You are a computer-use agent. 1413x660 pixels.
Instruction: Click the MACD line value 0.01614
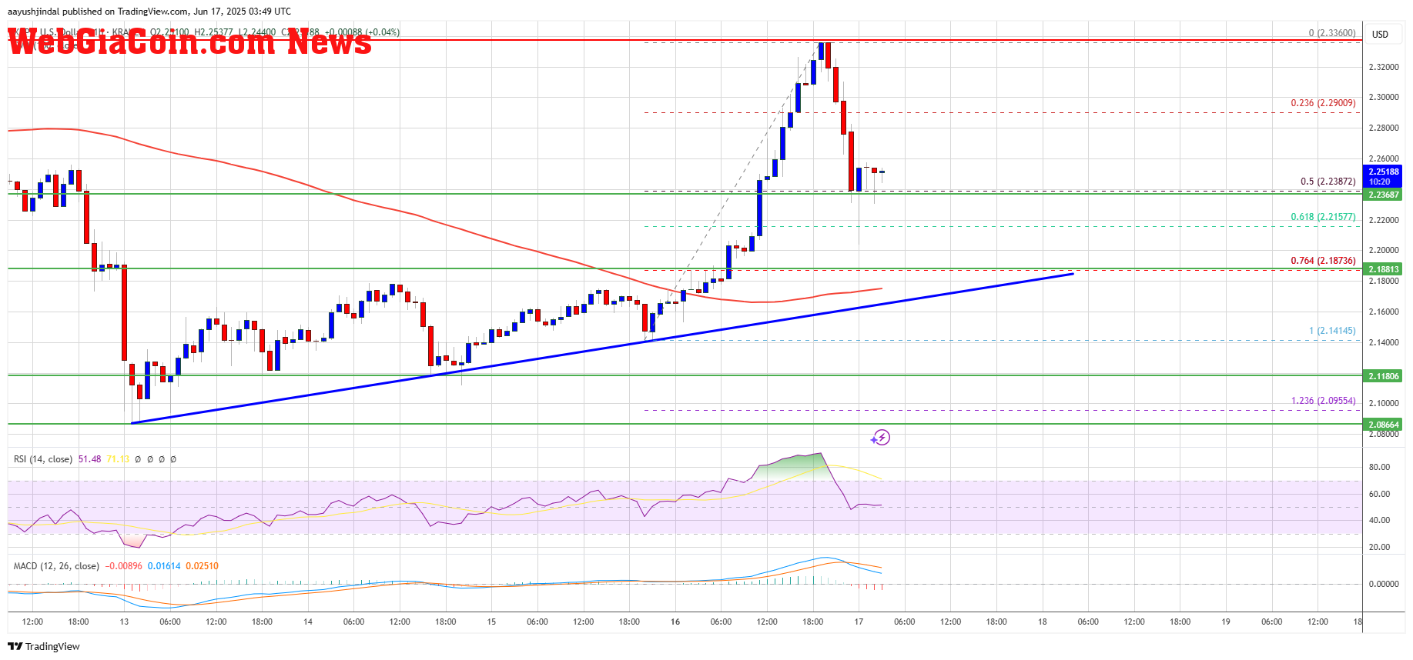click(164, 566)
